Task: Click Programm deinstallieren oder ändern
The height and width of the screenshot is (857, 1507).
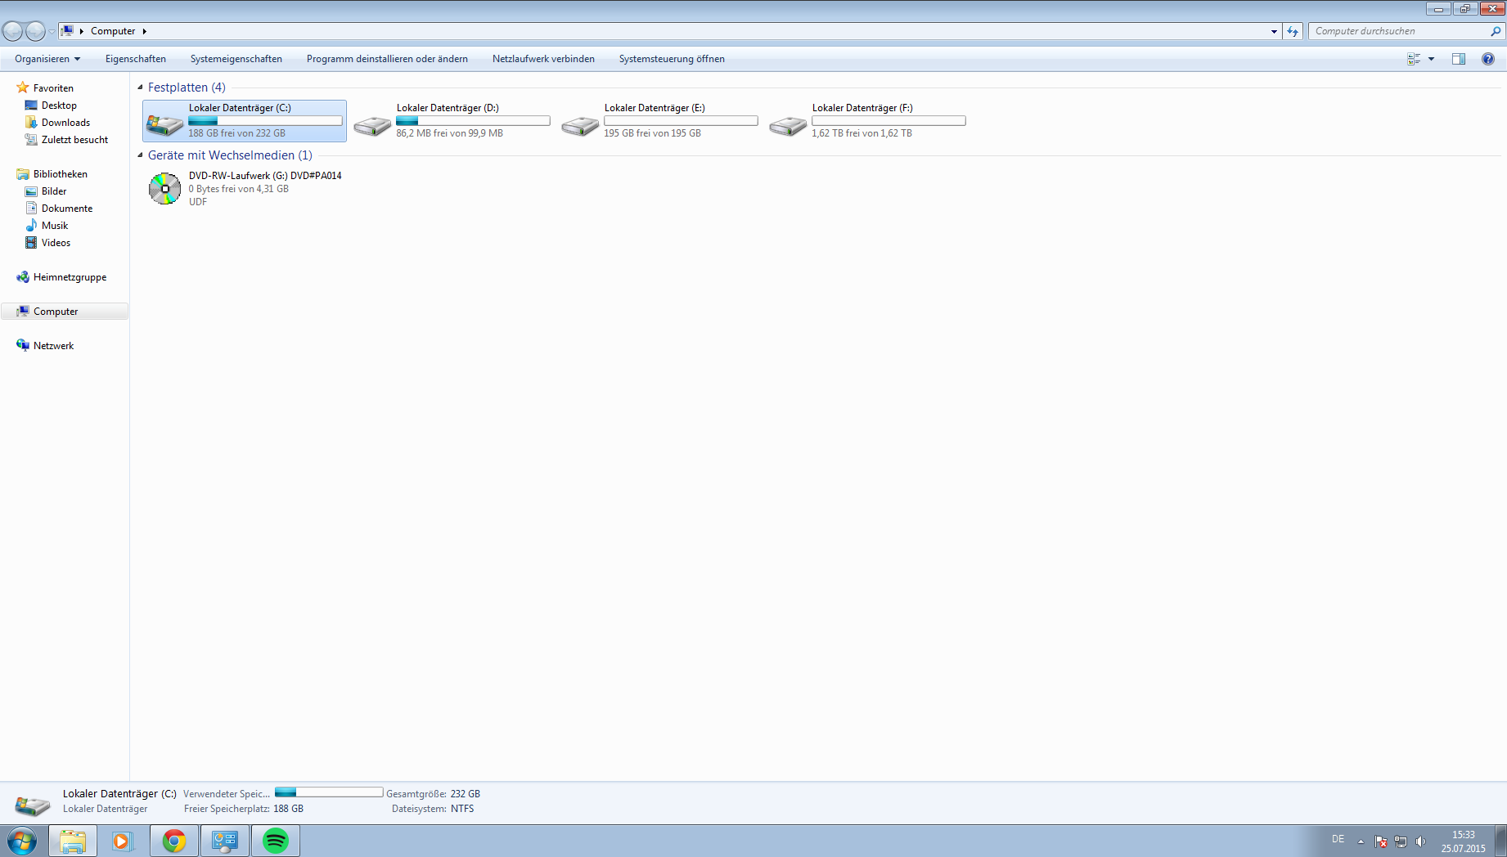Action: 387,59
